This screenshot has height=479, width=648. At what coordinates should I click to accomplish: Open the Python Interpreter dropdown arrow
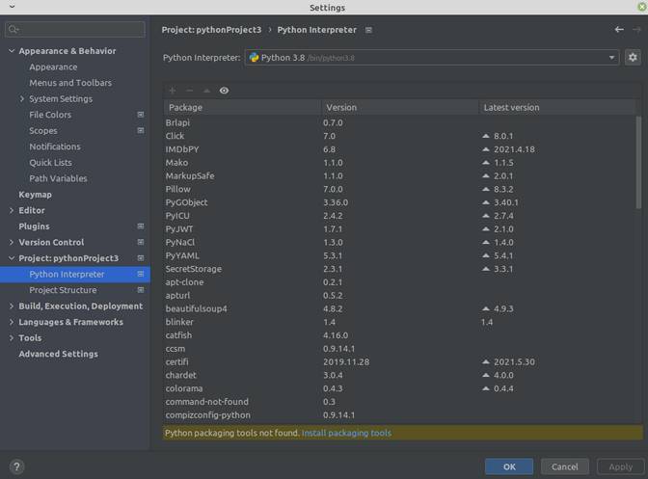tap(611, 58)
